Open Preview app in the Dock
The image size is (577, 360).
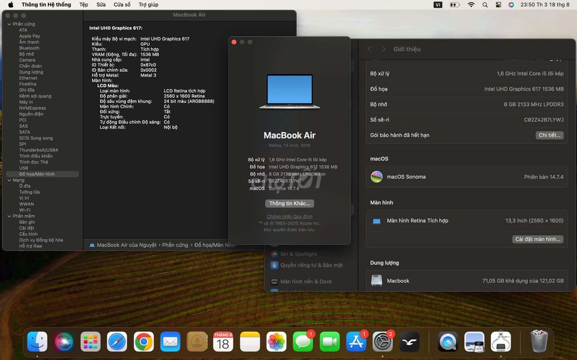[x=474, y=341]
